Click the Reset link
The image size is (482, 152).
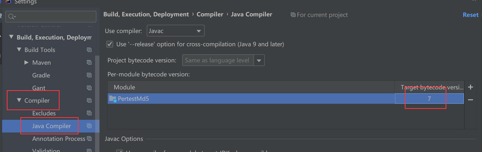click(x=470, y=15)
